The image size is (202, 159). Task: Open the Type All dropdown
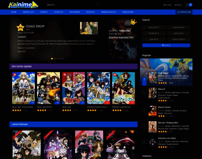point(154,39)
